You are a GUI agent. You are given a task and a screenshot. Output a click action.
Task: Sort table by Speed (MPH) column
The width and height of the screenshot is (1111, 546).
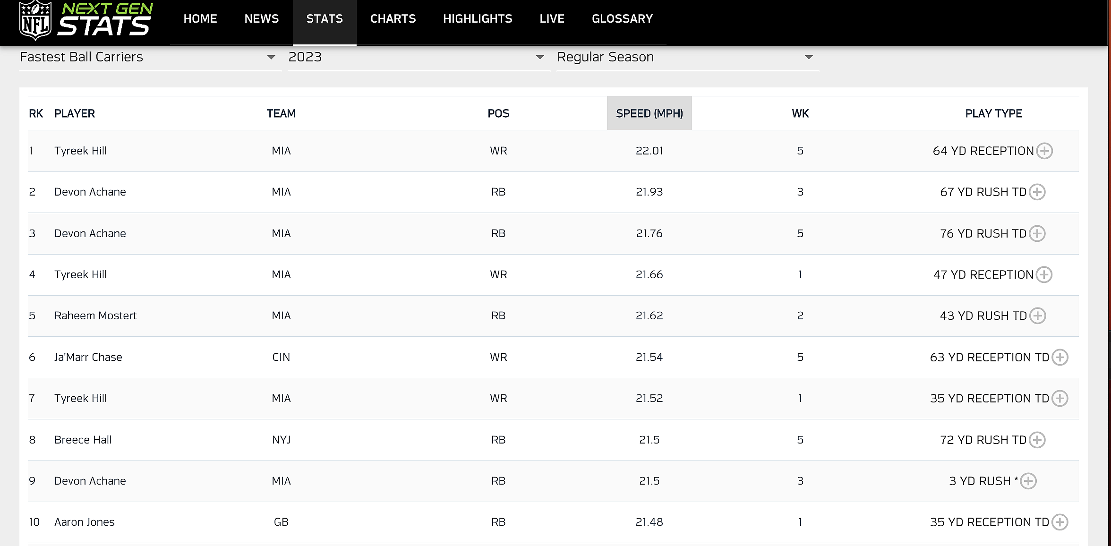coord(649,114)
